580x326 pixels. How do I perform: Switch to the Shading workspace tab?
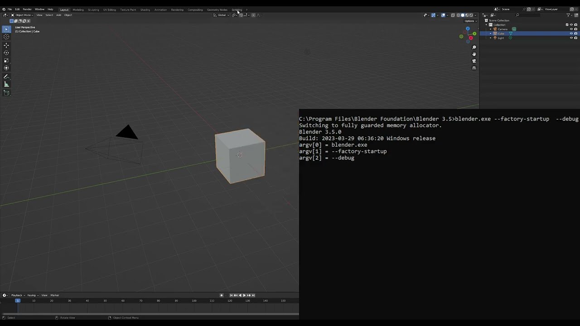coord(145,10)
